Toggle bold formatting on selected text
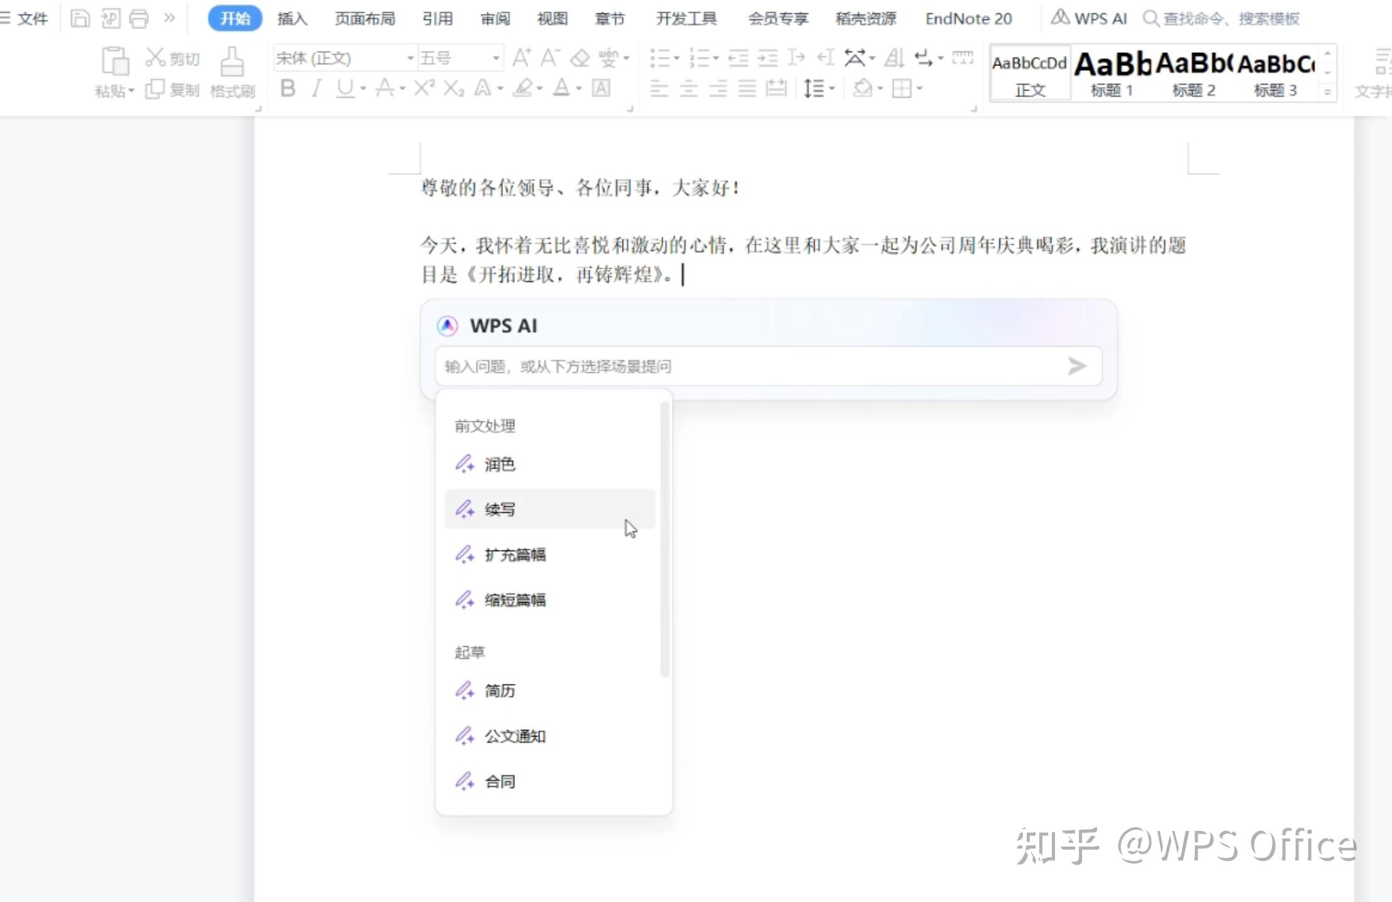This screenshot has height=902, width=1392. 289,88
